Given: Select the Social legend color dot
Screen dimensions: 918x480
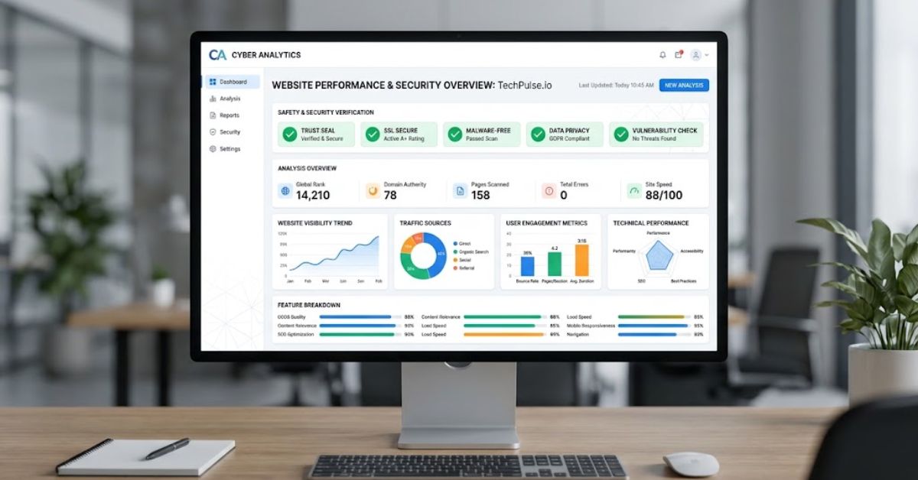Looking at the screenshot, I should pos(455,260).
